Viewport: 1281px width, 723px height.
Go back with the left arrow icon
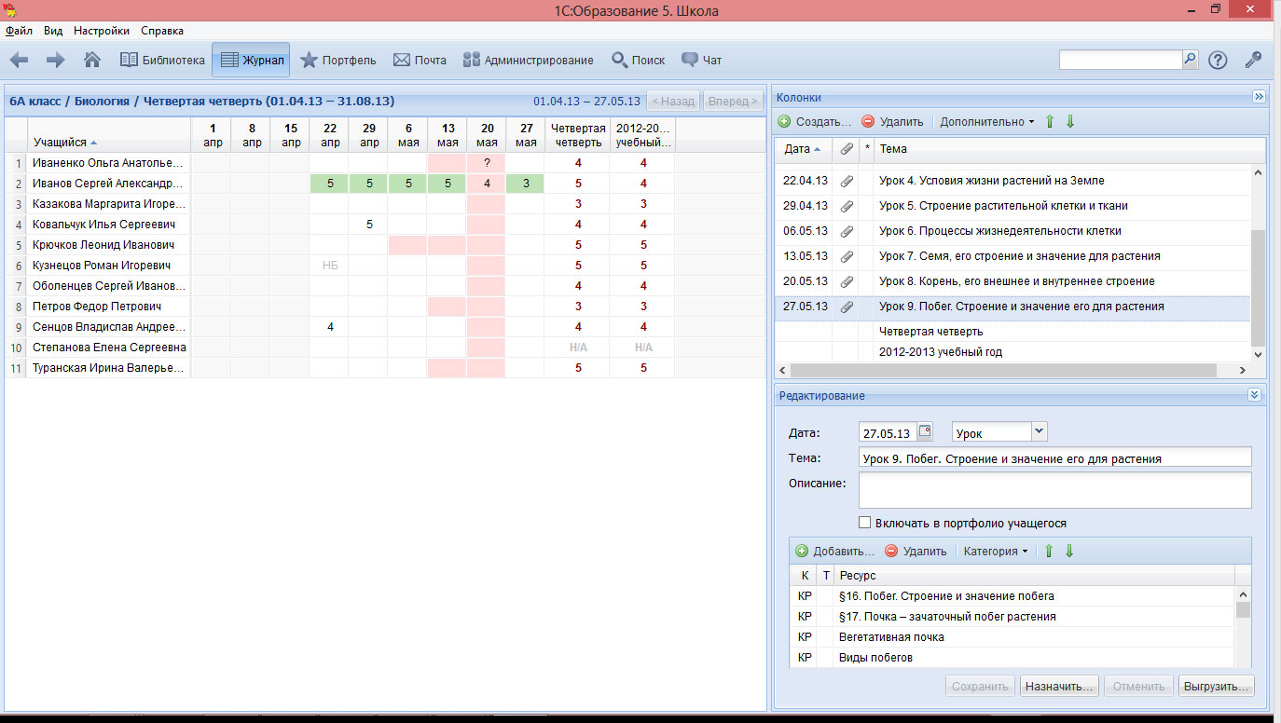pos(19,61)
